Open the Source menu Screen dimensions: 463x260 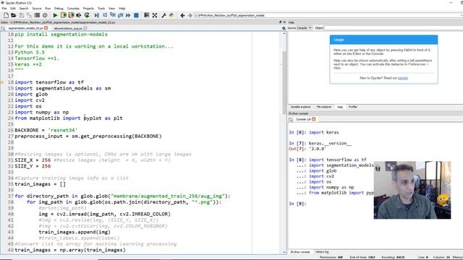click(37, 8)
